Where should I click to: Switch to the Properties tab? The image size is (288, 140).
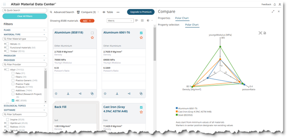[x=164, y=18]
